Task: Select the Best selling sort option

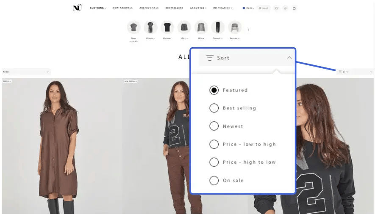Action: [x=214, y=108]
